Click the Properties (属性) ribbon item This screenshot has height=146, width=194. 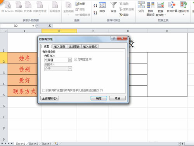click(x=80, y=9)
